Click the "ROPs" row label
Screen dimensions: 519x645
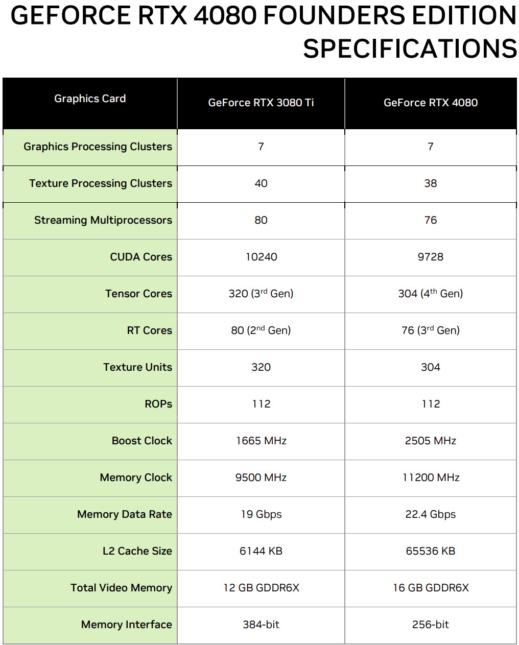coord(158,404)
